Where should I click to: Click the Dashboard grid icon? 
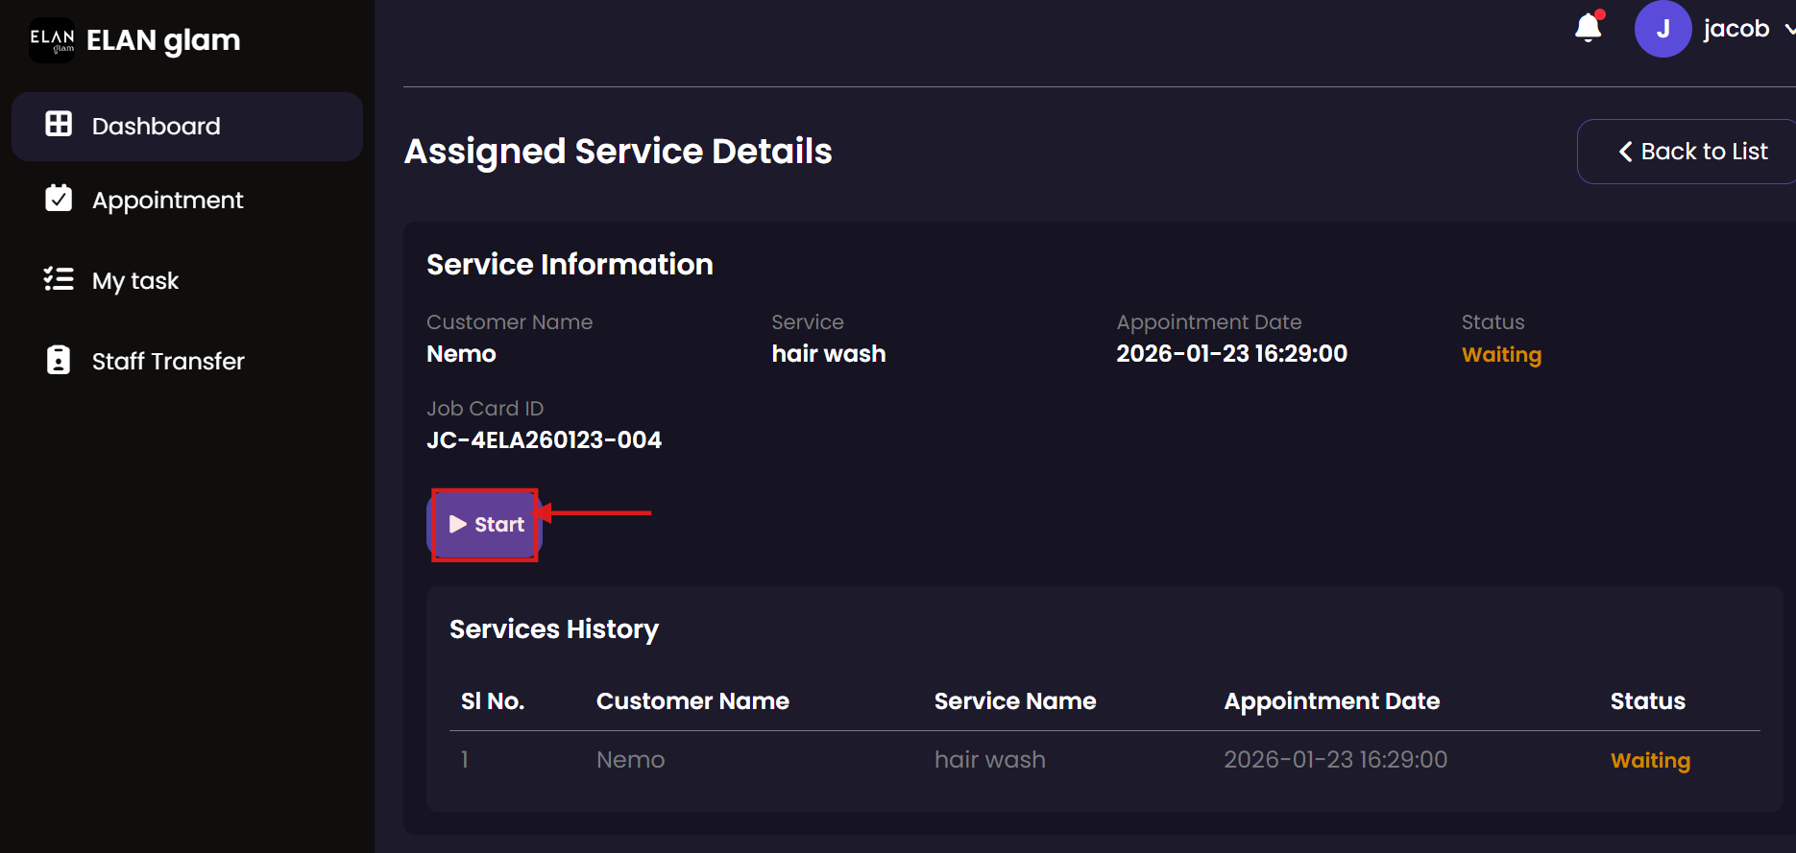tap(59, 124)
